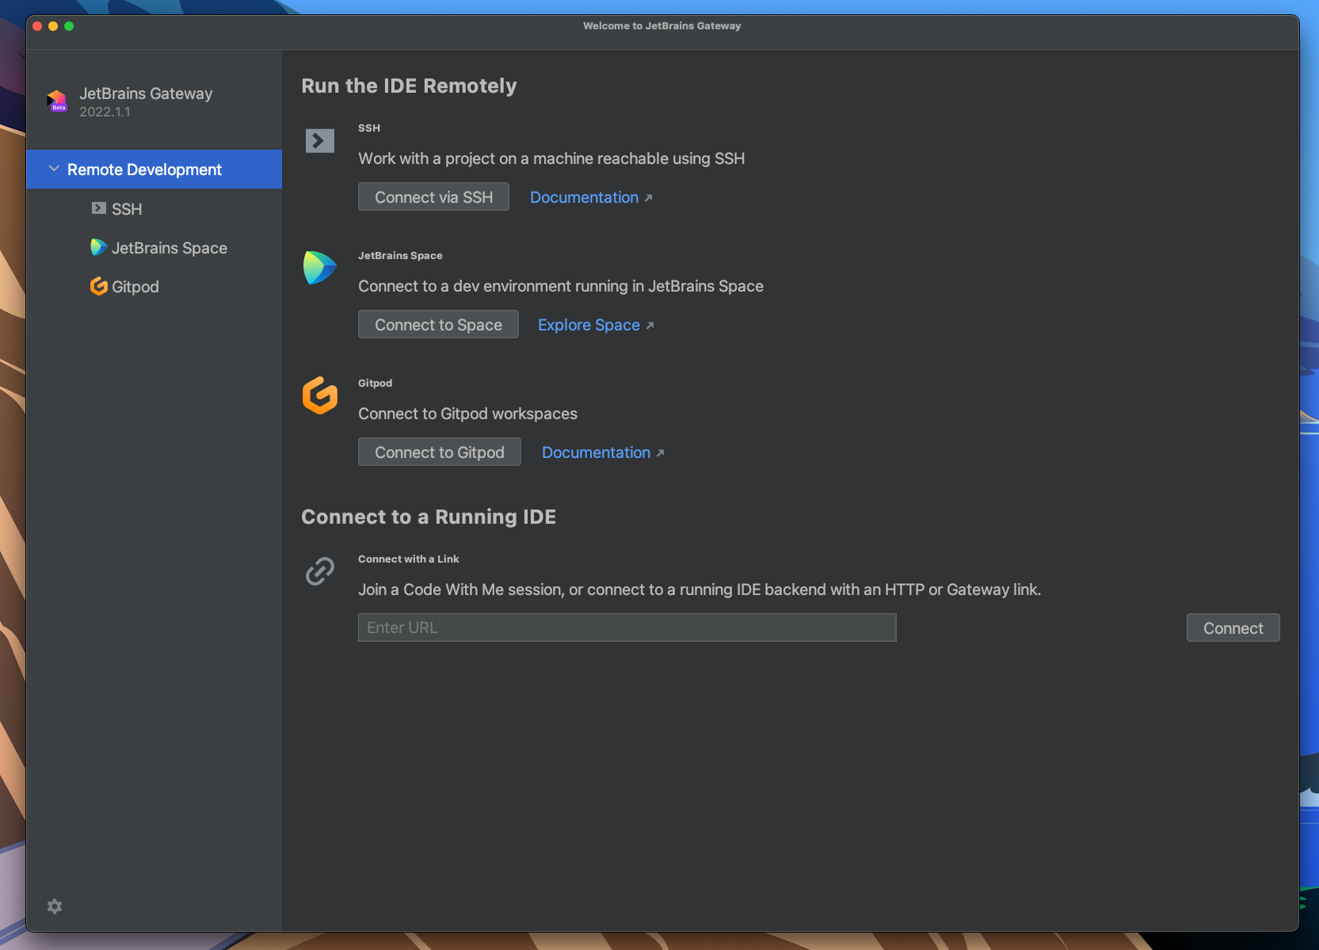Click the large SSH arrow icon
The height and width of the screenshot is (950, 1319).
[319, 140]
